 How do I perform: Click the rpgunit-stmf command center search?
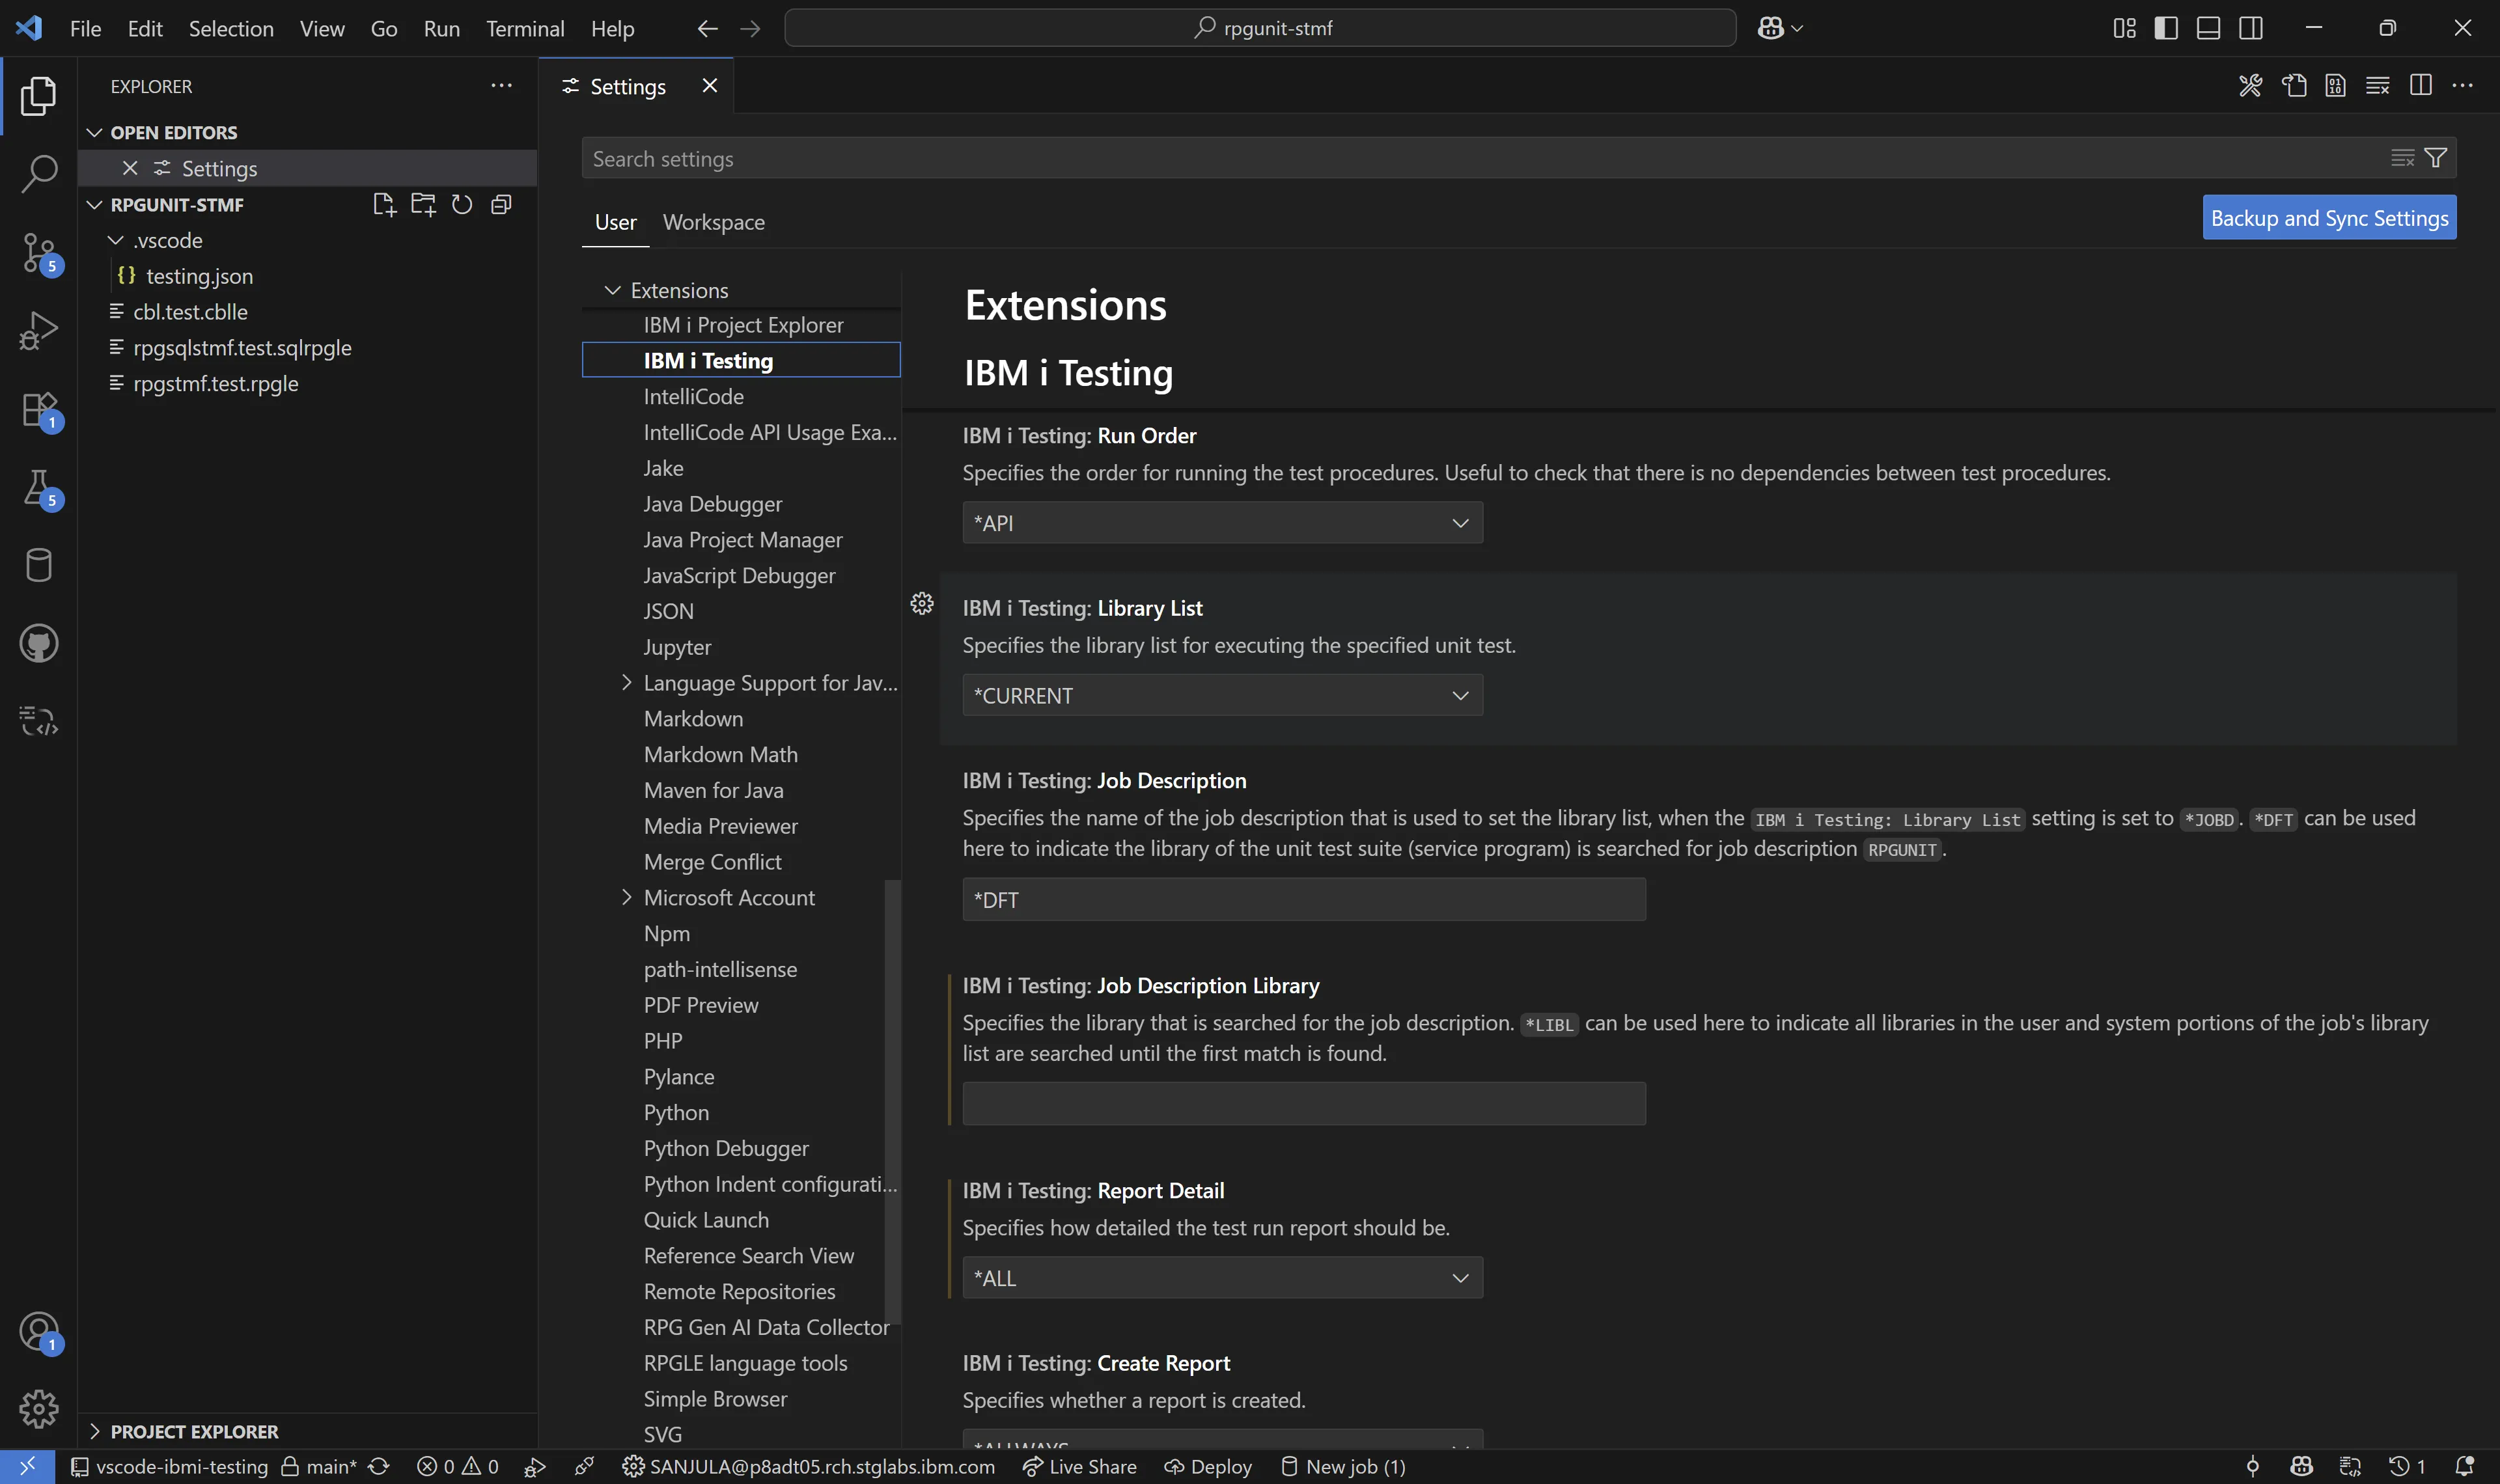coord(1260,28)
